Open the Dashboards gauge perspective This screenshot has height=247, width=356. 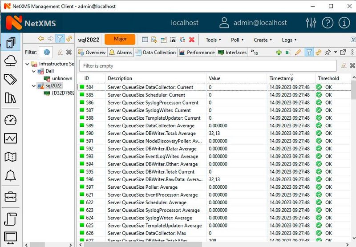[10, 120]
